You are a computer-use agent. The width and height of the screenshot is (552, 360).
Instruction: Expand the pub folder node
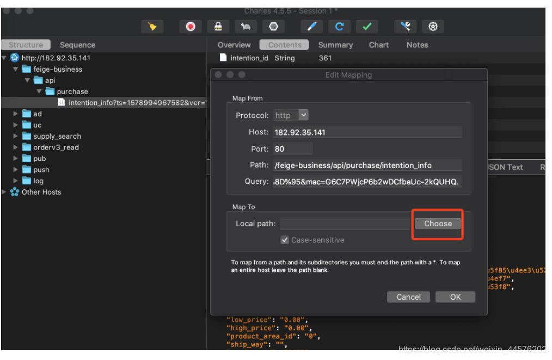coord(15,158)
